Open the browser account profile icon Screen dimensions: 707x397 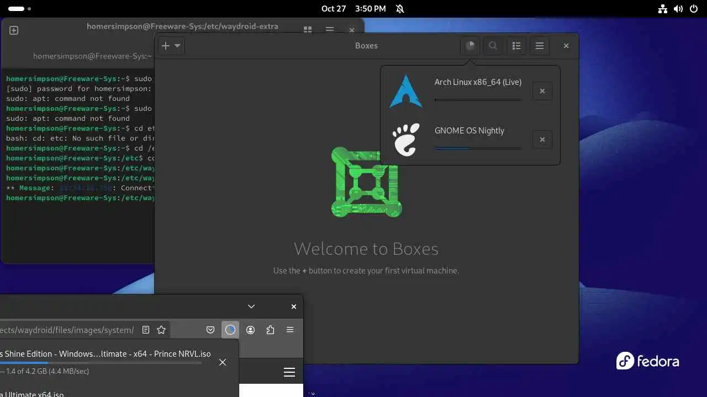250,330
